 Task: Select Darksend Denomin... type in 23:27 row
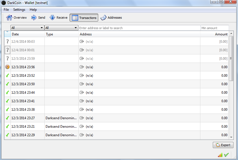pyautogui.click(x=61, y=118)
